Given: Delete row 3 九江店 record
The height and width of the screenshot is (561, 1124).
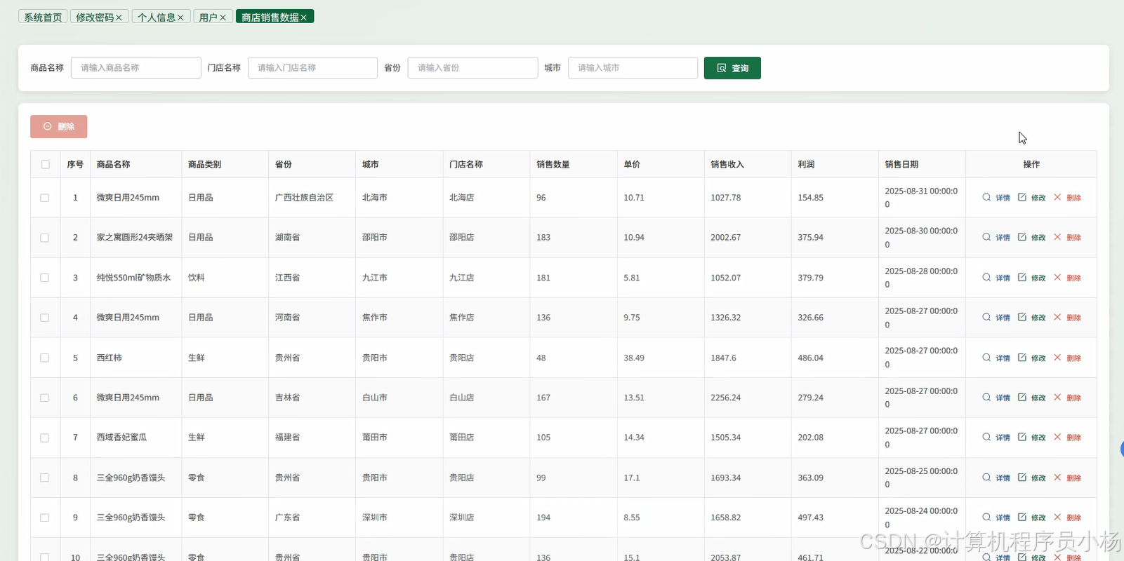Looking at the screenshot, I should [1067, 278].
